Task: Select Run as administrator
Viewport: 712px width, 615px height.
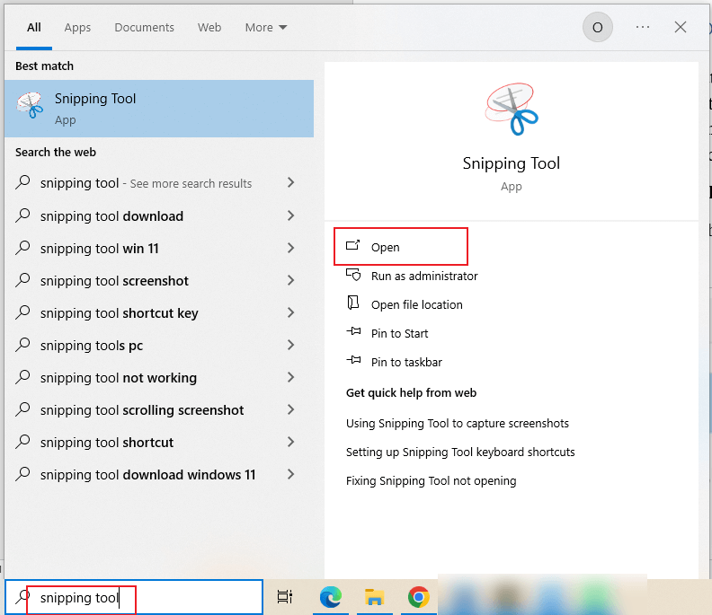Action: point(424,276)
